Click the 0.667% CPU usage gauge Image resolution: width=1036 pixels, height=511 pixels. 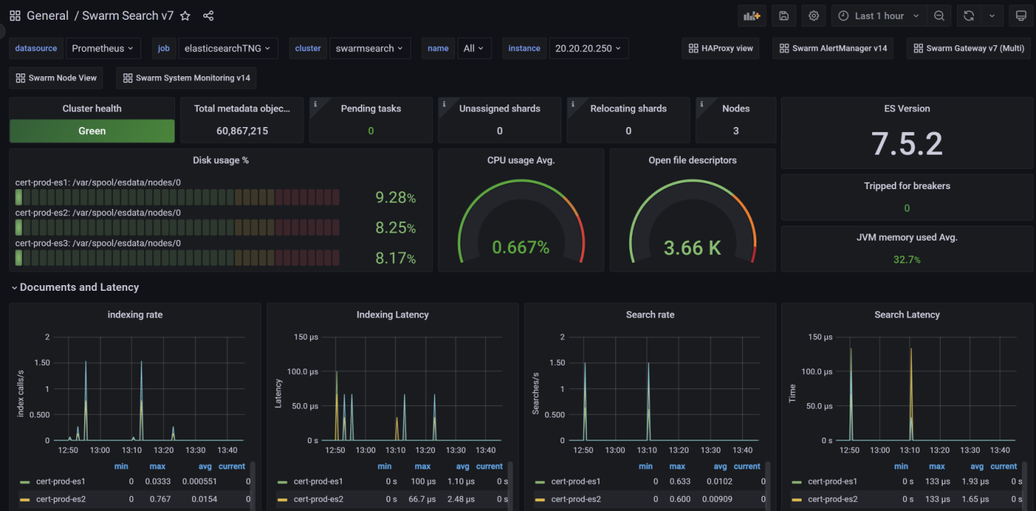point(521,247)
